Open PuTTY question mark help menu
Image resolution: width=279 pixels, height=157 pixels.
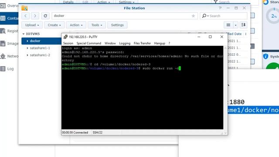pyautogui.click(x=169, y=43)
